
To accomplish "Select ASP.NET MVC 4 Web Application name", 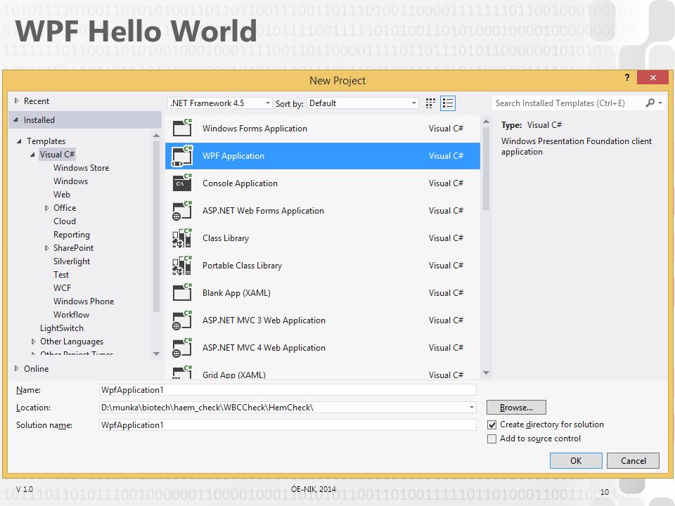I will pos(264,348).
